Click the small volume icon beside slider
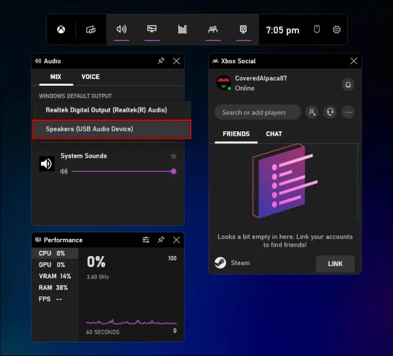Viewport: 393px width, 356px height. point(64,171)
